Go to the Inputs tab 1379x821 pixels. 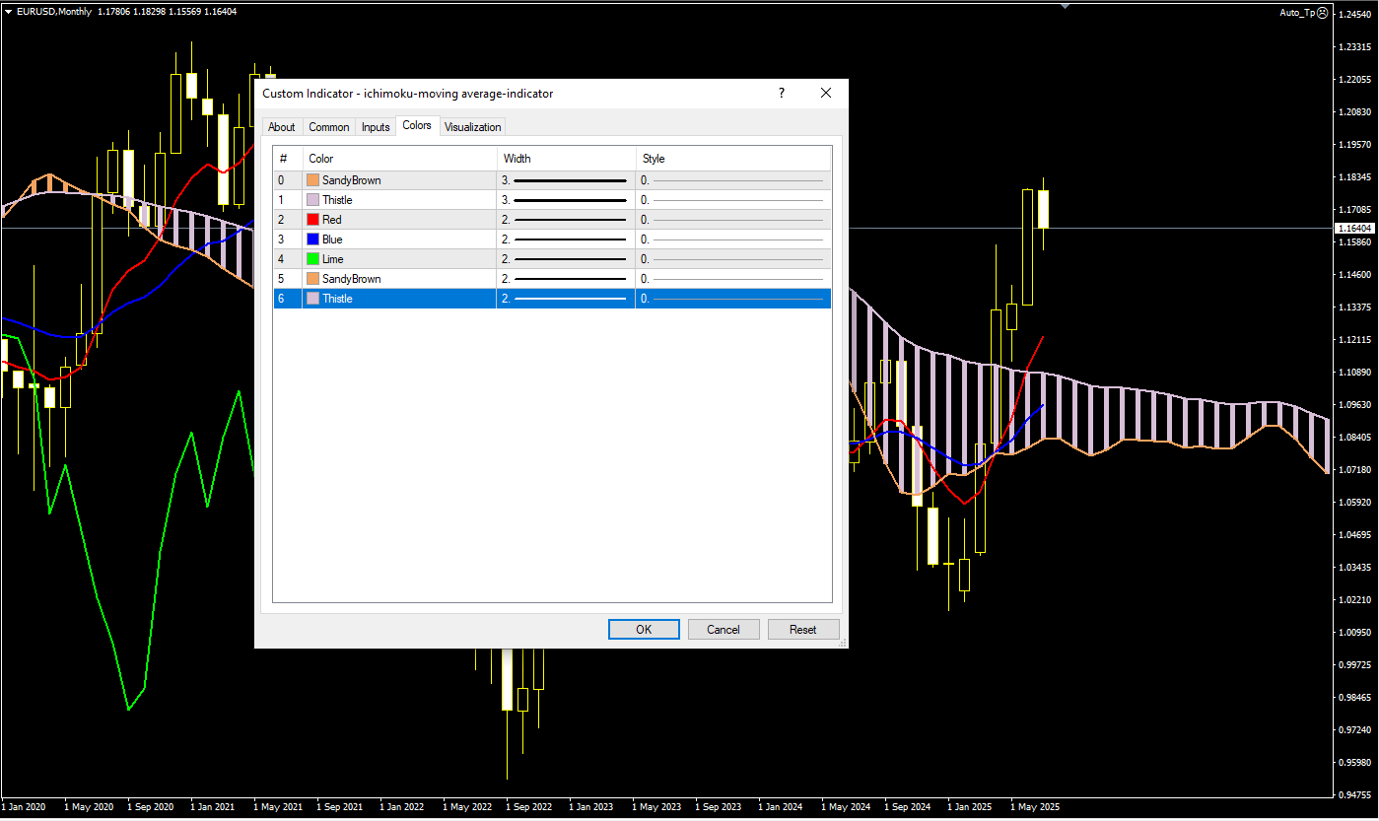click(376, 127)
